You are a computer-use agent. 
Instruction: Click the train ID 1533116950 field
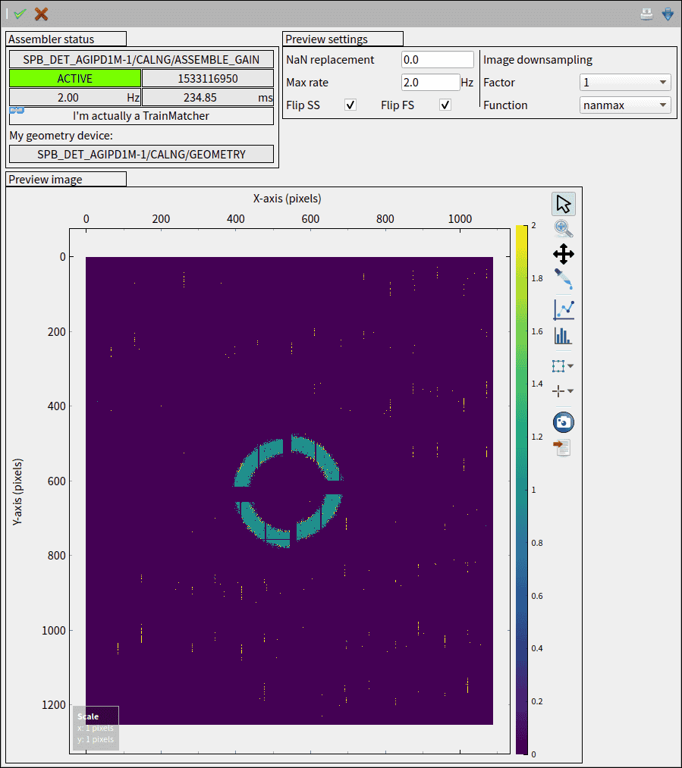tap(208, 78)
